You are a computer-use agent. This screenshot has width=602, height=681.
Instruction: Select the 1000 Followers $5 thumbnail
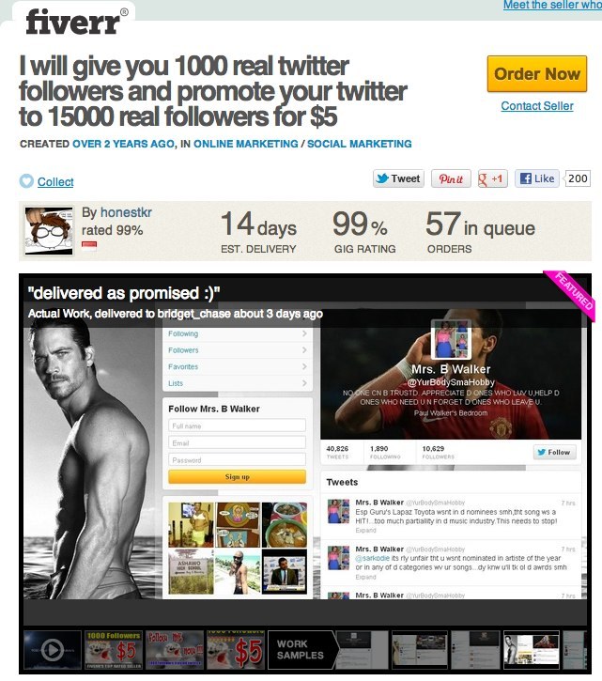[x=114, y=650]
